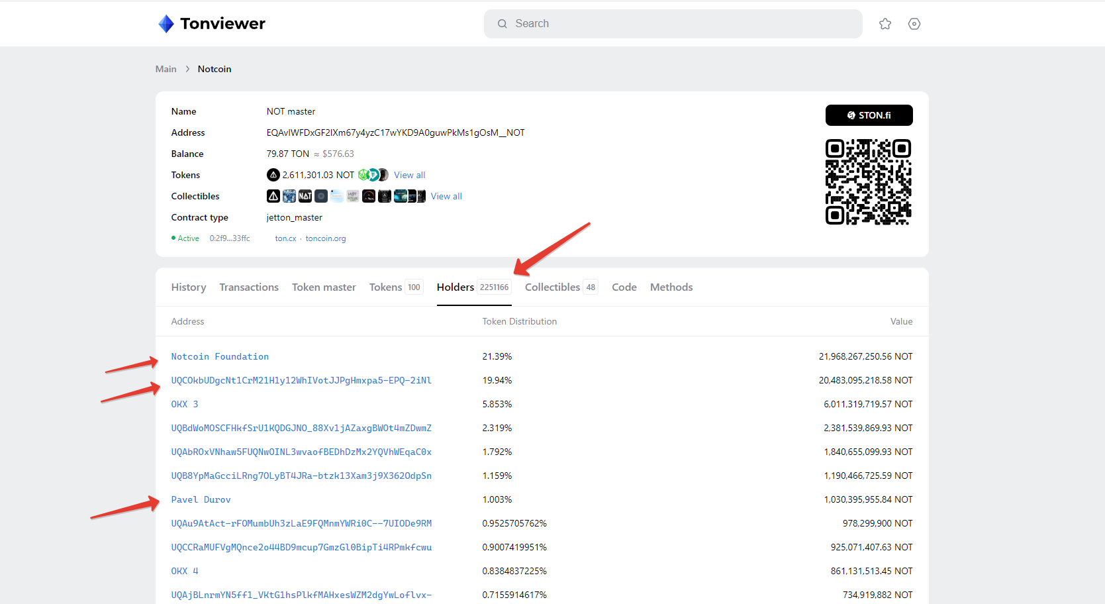This screenshot has height=604, width=1105.
Task: Click the 1.003% distribution value
Action: tap(497, 499)
